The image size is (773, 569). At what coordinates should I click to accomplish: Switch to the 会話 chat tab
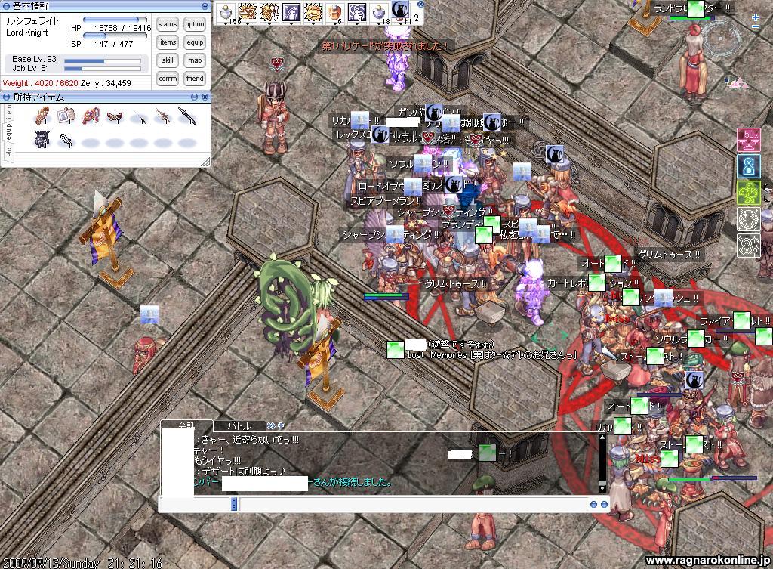pos(187,425)
